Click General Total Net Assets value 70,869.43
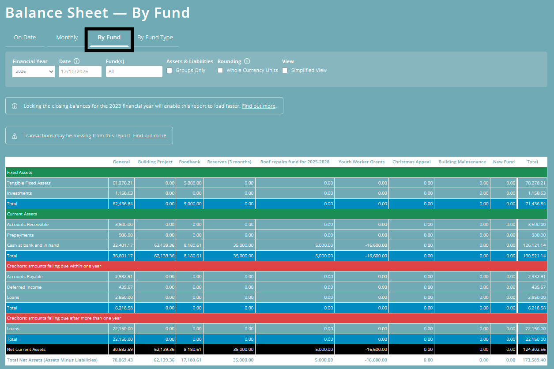Viewport: 554px width, 369px height. tap(123, 360)
